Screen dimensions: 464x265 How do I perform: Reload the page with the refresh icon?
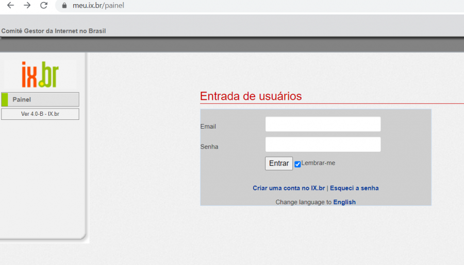[x=44, y=5]
